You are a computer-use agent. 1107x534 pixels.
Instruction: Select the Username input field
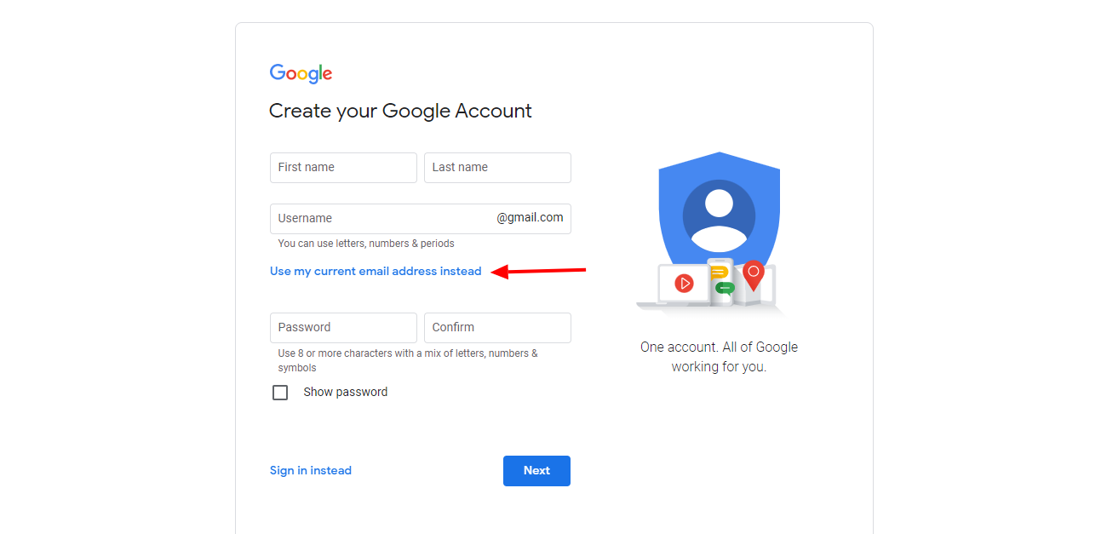[383, 219]
